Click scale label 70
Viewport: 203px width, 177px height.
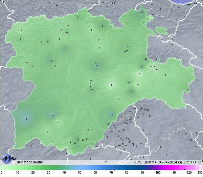tap(111, 173)
